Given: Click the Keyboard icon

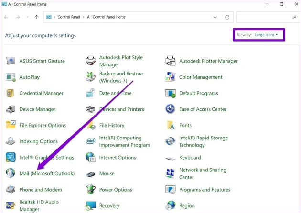Looking at the screenshot, I should [171, 159].
